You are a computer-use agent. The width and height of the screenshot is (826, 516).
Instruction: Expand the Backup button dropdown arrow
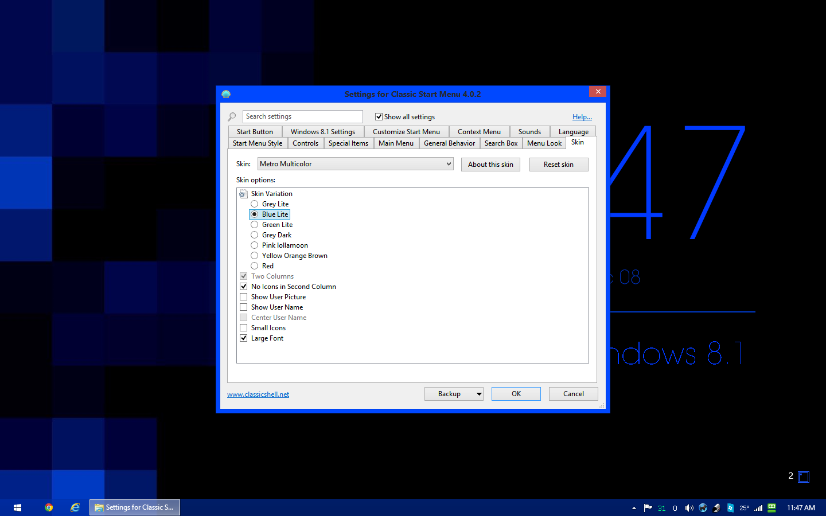[x=479, y=394]
